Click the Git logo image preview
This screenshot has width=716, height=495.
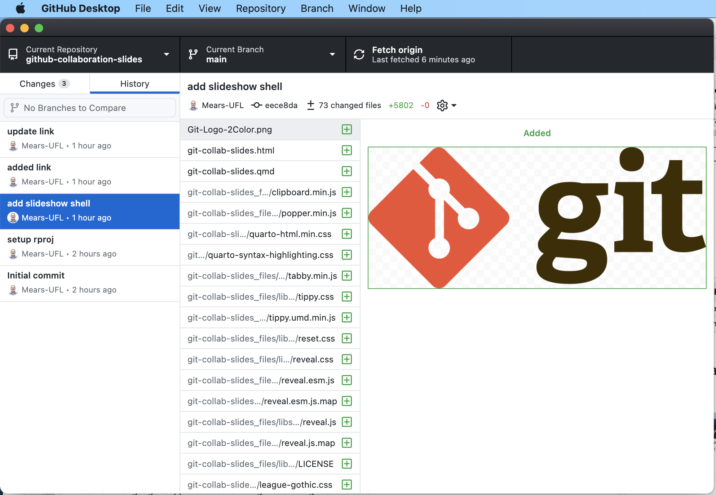(x=536, y=218)
